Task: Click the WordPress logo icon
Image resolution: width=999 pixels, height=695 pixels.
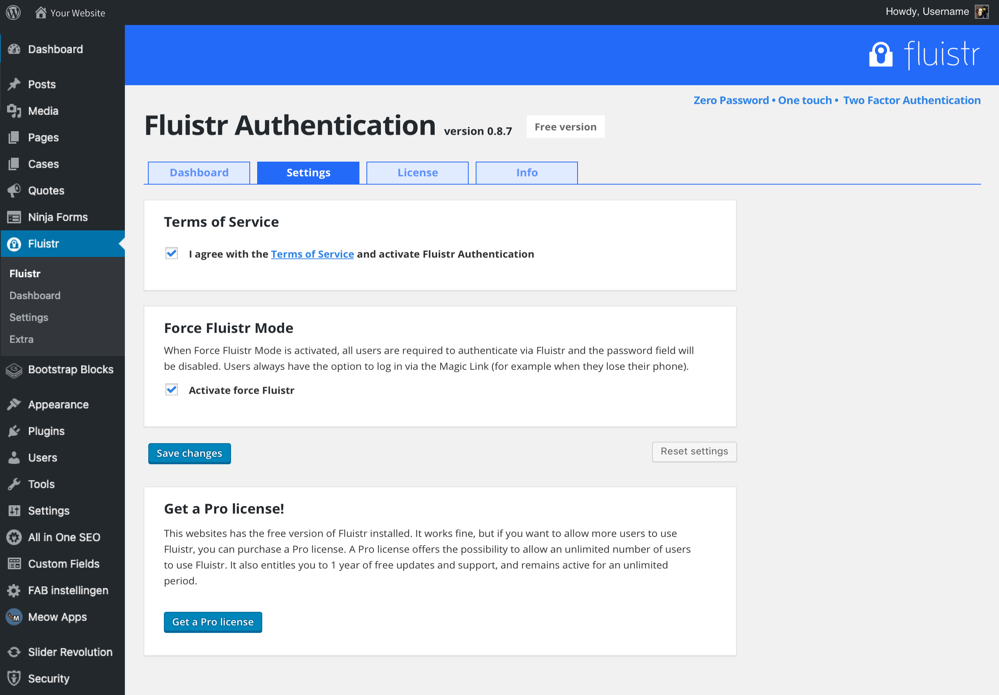Action: click(x=14, y=12)
